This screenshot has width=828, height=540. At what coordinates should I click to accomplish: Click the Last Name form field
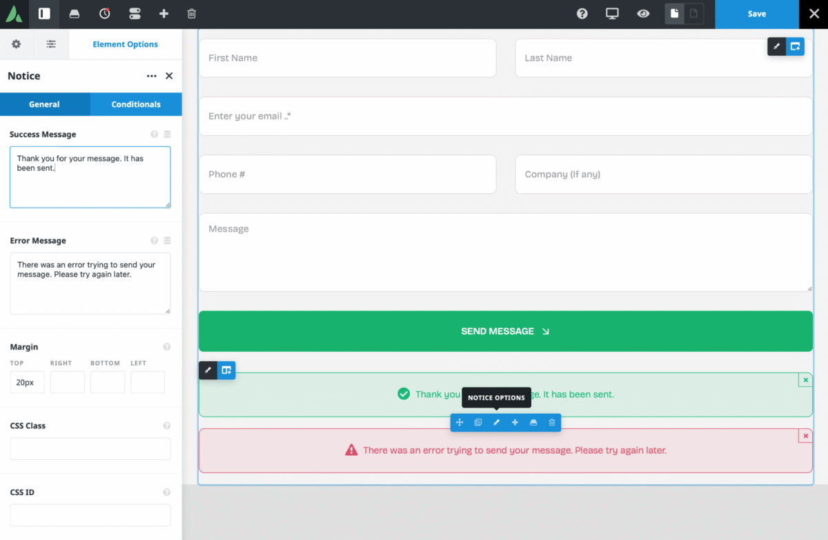coord(664,58)
